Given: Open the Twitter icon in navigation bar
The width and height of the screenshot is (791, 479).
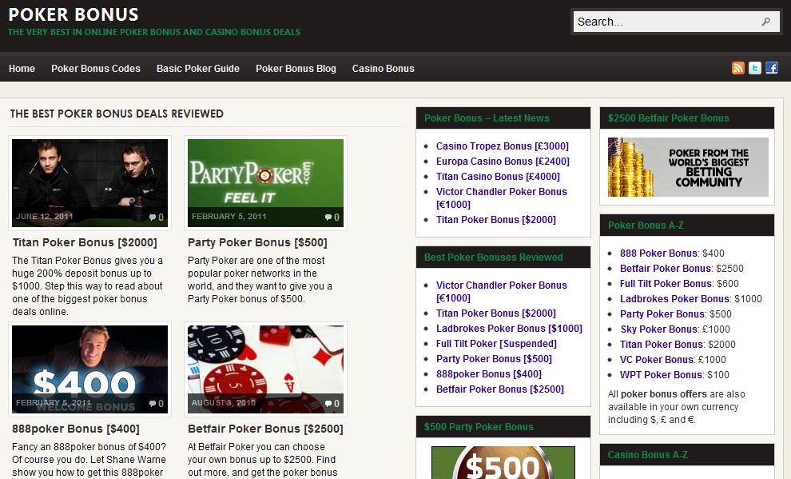Looking at the screenshot, I should [x=755, y=68].
